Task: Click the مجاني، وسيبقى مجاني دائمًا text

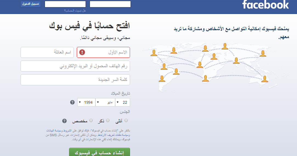Action: (105, 38)
